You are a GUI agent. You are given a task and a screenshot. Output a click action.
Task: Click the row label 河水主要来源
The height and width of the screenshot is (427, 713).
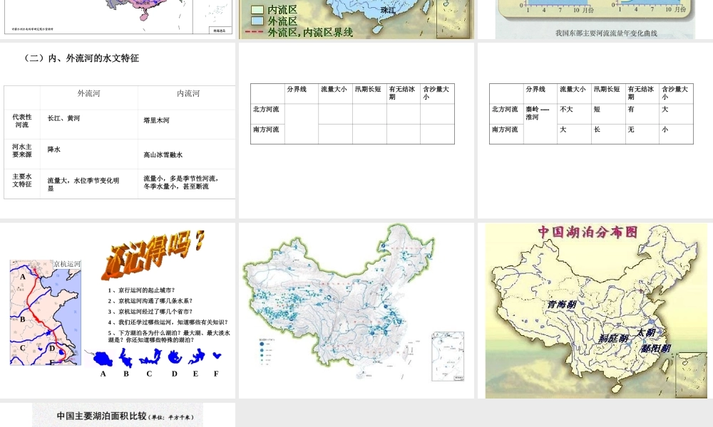click(x=22, y=151)
